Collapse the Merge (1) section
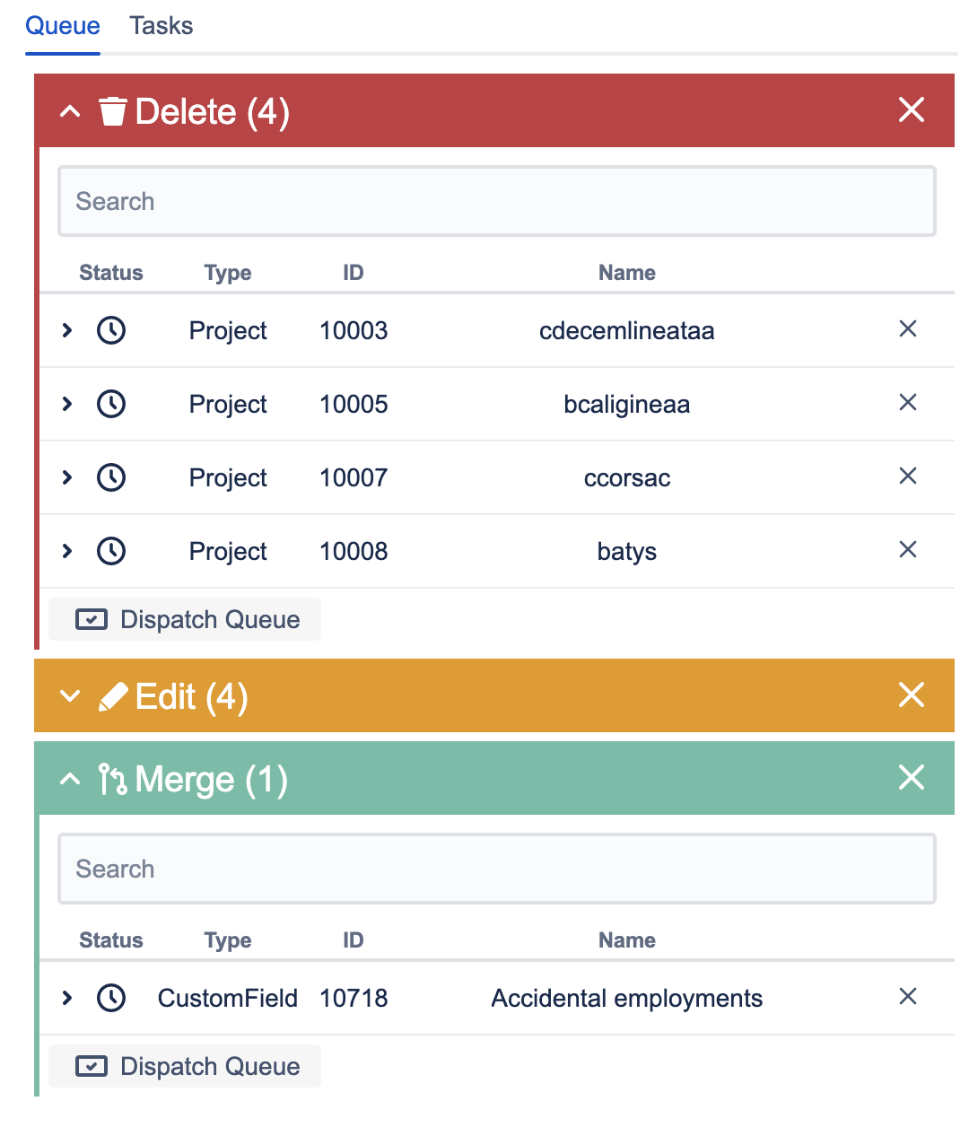969x1136 pixels. [x=70, y=779]
